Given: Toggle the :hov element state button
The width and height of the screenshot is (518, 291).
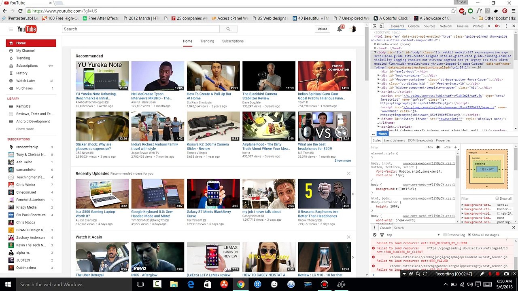Looking at the screenshot, I should click(x=429, y=147).
